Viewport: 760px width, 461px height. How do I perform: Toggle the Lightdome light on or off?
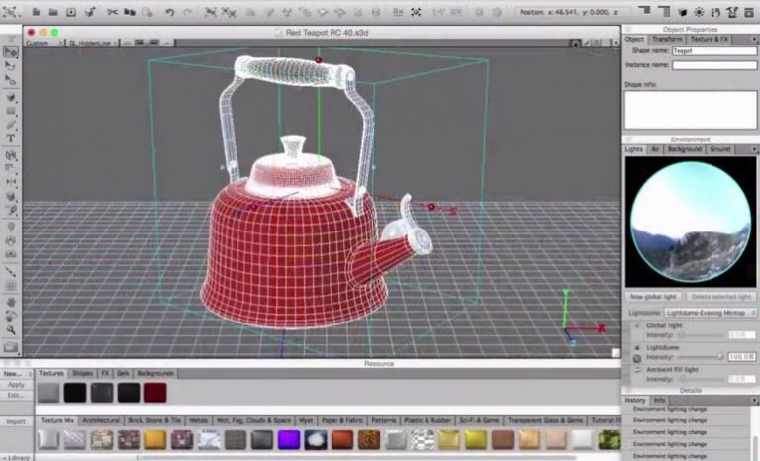click(x=636, y=347)
